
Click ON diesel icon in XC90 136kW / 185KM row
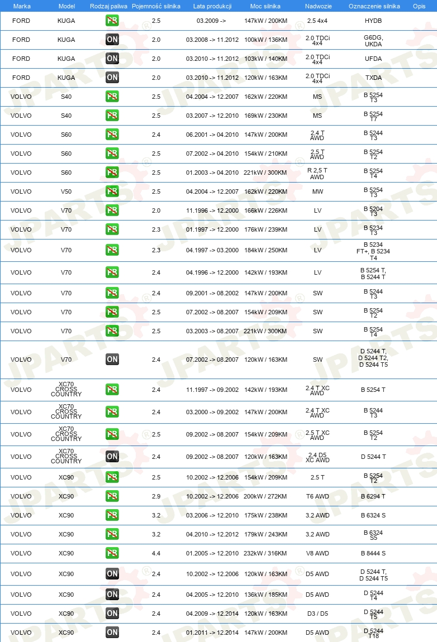(112, 595)
